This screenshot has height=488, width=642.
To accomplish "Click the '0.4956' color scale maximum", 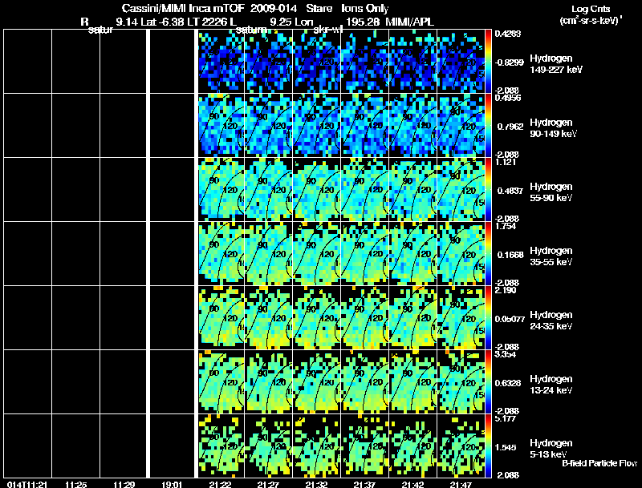I will 508,98.
